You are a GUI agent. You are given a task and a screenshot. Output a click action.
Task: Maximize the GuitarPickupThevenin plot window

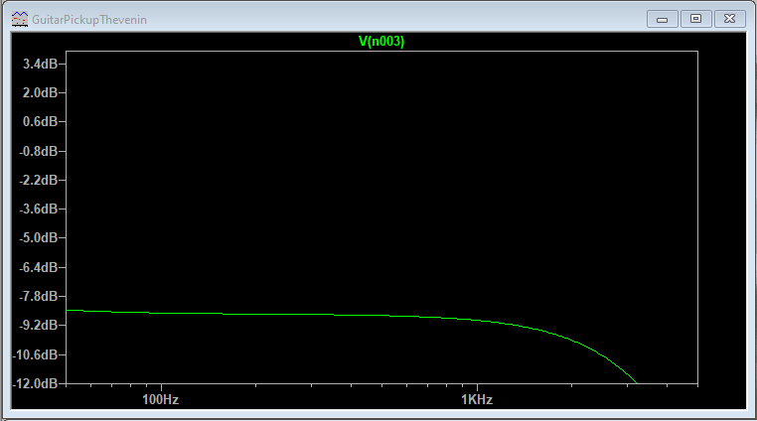(x=695, y=19)
